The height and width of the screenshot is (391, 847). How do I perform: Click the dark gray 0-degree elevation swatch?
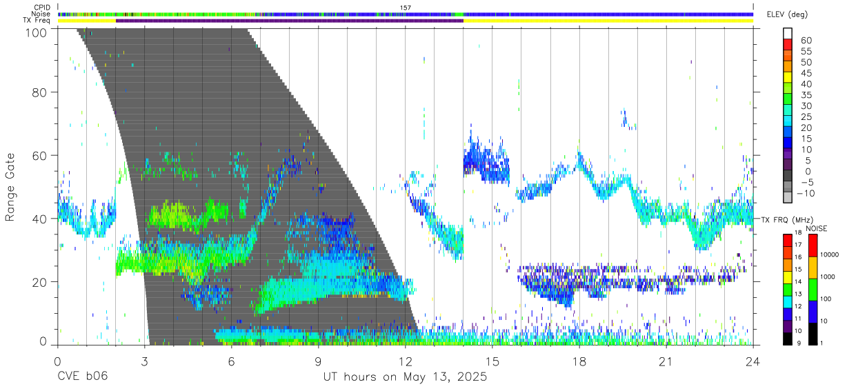coord(788,176)
